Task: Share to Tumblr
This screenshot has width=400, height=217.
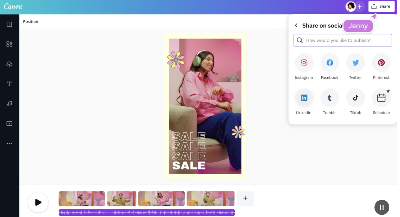Action: (330, 98)
